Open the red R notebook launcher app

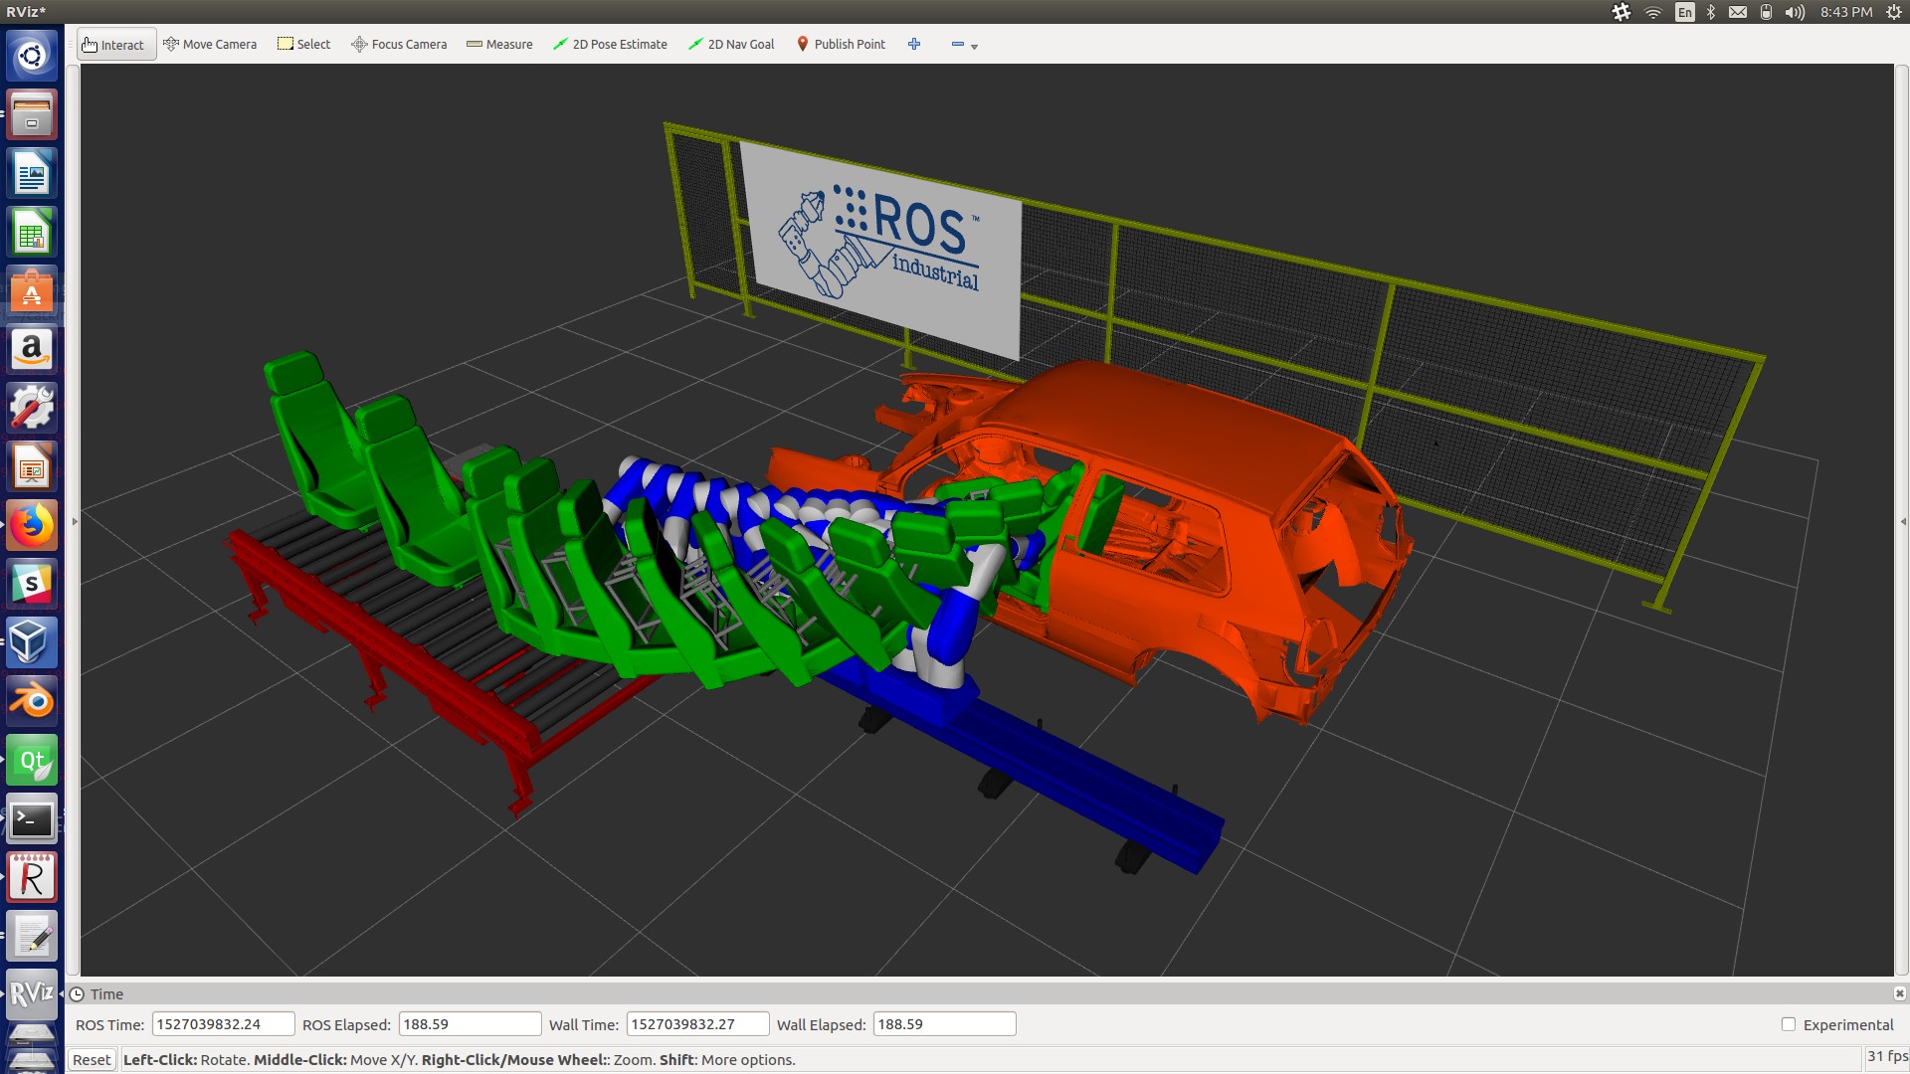click(32, 877)
